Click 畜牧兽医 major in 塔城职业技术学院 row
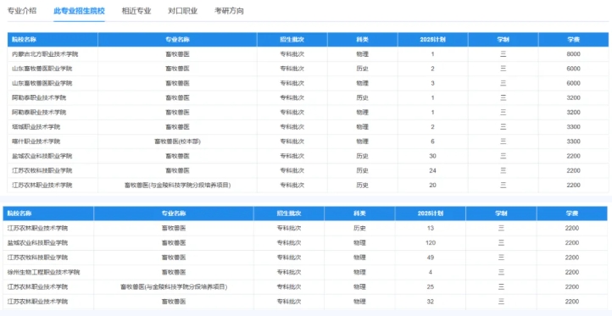612x316 pixels. point(178,127)
